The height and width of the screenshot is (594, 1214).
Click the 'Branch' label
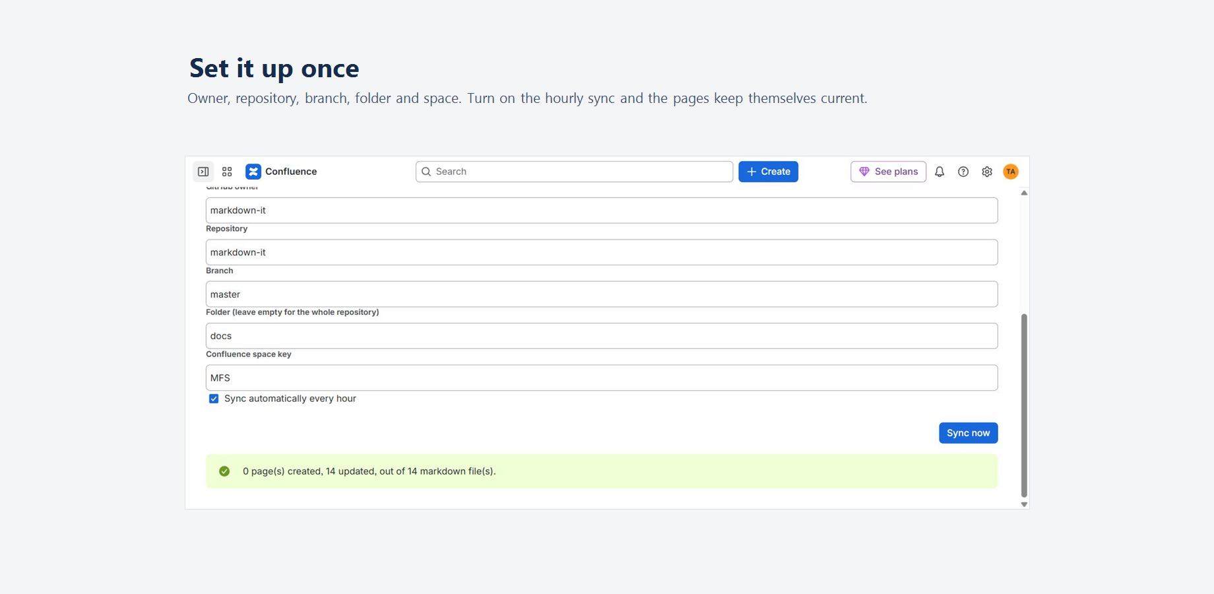pos(220,271)
